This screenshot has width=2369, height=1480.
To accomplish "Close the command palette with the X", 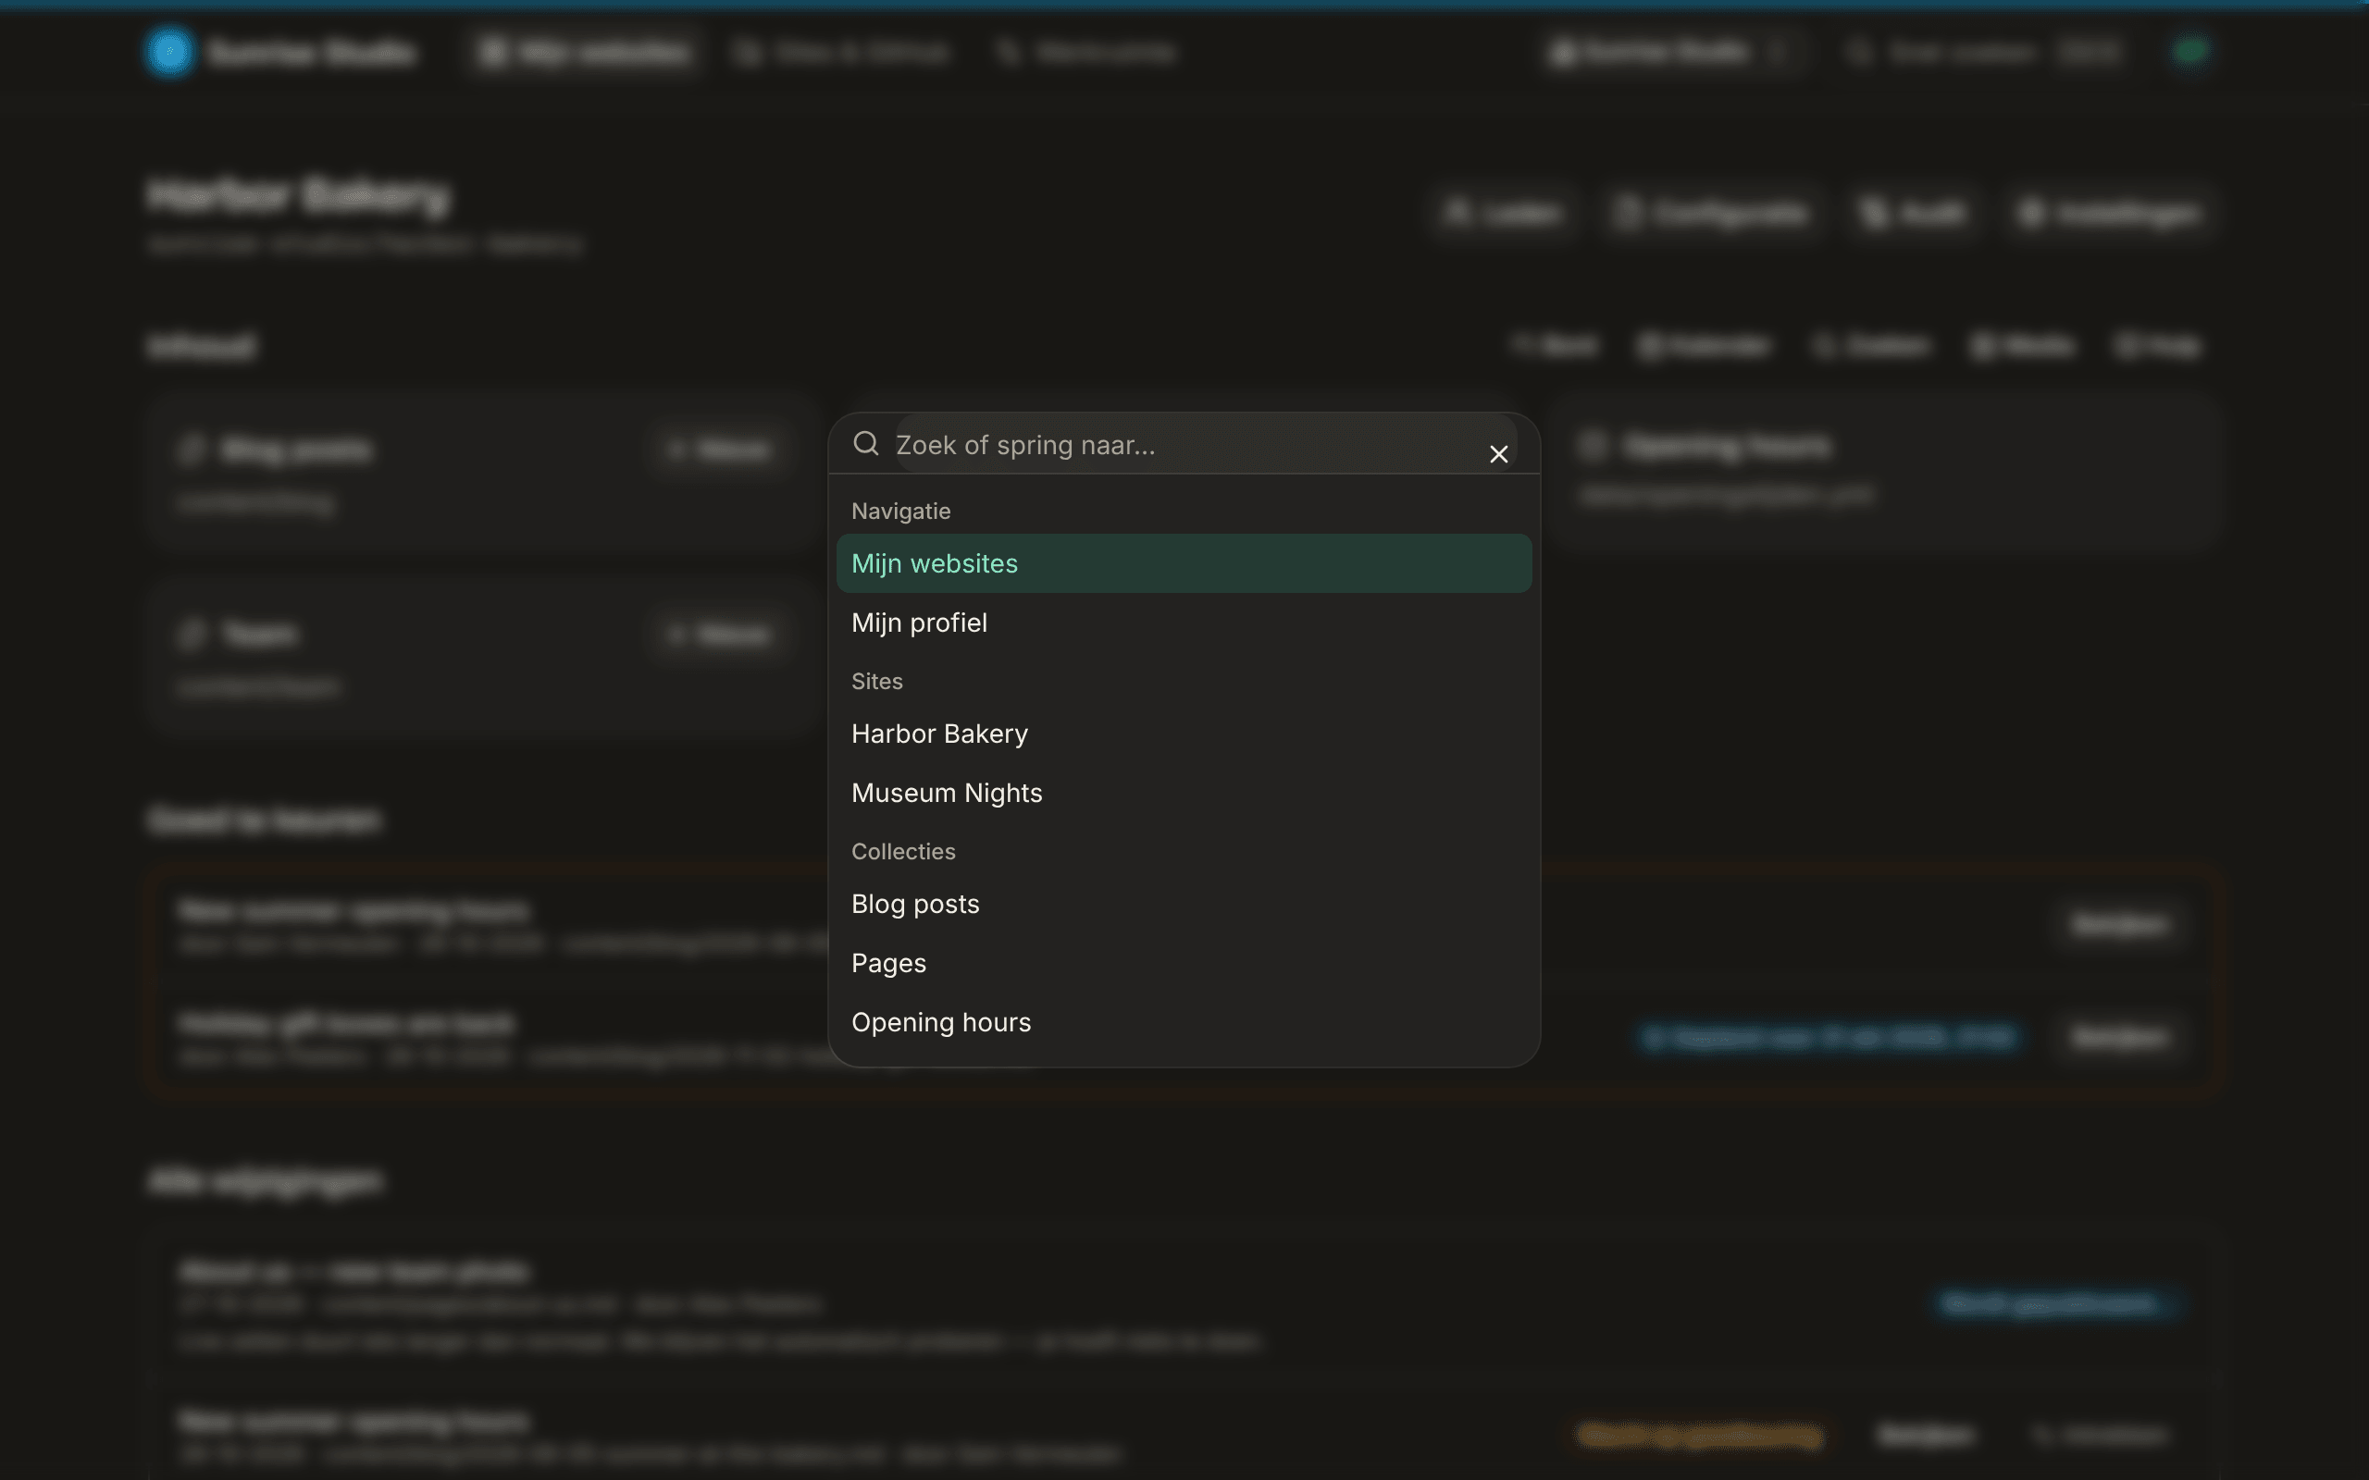I will point(1498,454).
